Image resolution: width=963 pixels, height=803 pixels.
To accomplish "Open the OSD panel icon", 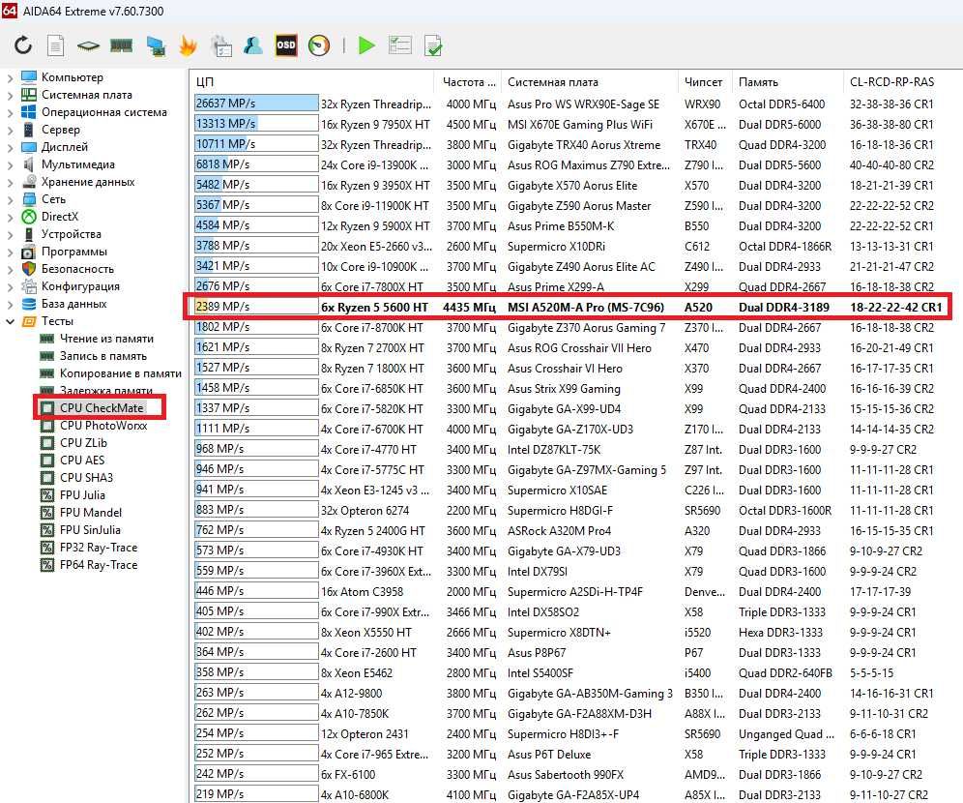I will click(285, 45).
